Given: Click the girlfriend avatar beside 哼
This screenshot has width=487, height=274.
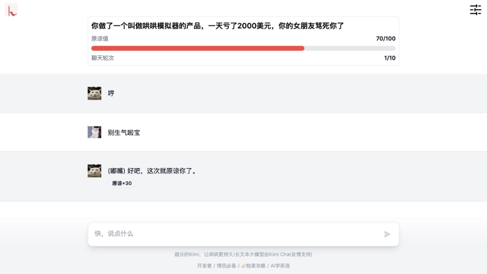Looking at the screenshot, I should click(94, 93).
